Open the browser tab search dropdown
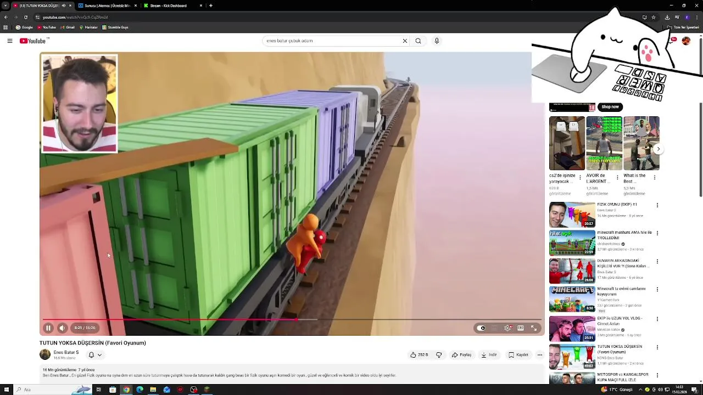Image resolution: width=703 pixels, height=395 pixels. click(x=5, y=5)
